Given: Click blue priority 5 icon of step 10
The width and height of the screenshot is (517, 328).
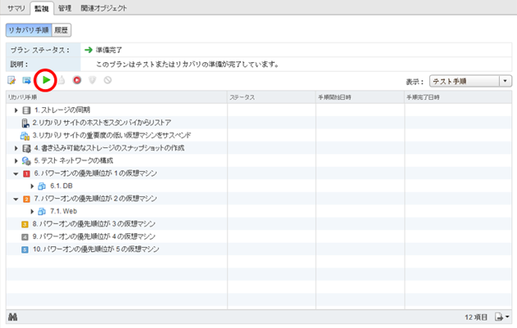Looking at the screenshot, I should pyautogui.click(x=25, y=249).
